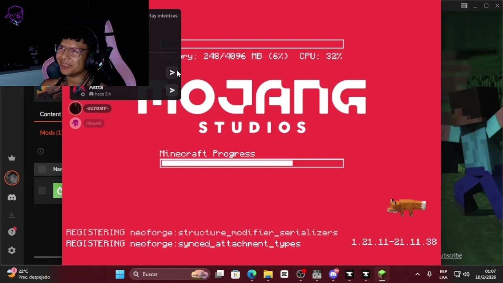The image size is (503, 283).
Task: Launch Microsoft Store from the taskbar
Action: 235,274
